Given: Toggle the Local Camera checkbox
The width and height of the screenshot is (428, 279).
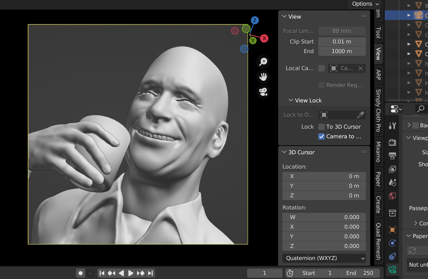Looking at the screenshot, I should click(x=321, y=68).
